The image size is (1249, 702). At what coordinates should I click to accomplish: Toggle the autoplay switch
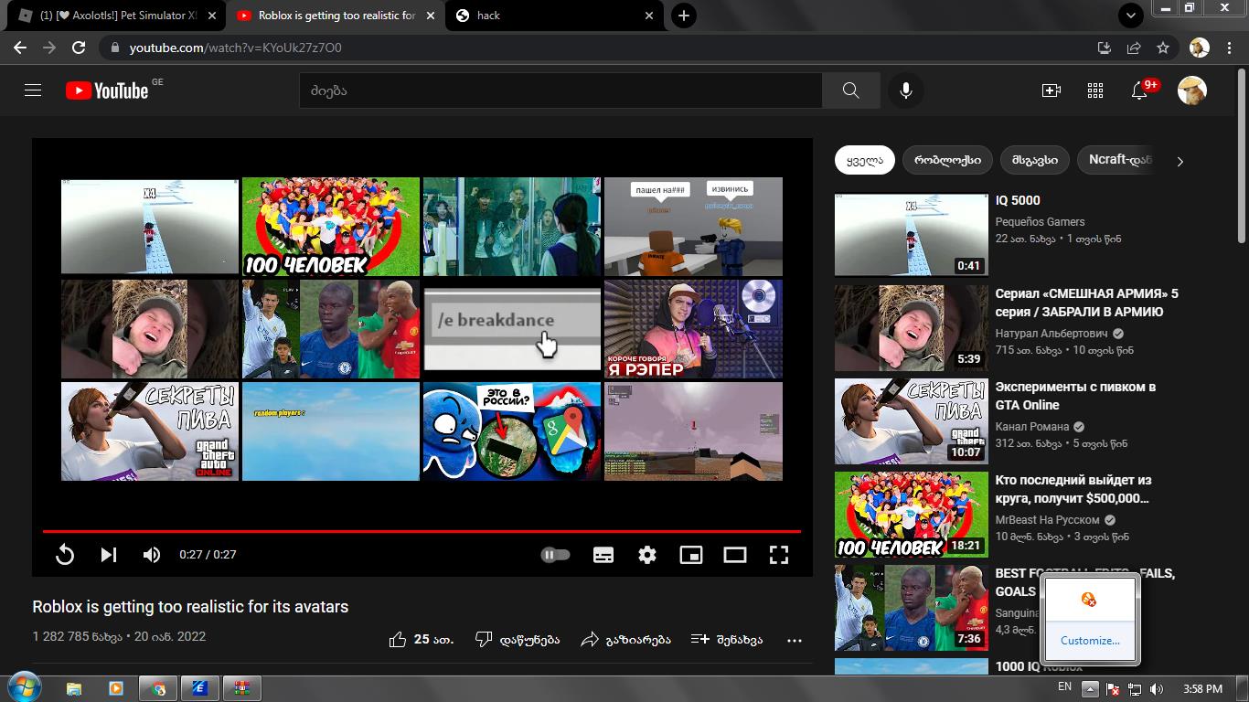coord(555,555)
